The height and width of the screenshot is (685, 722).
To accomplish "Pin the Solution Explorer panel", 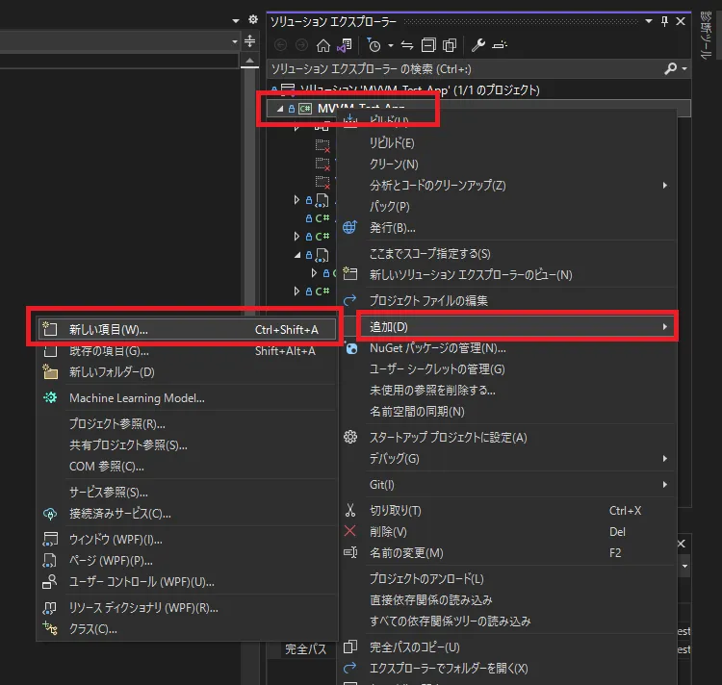I will 664,21.
